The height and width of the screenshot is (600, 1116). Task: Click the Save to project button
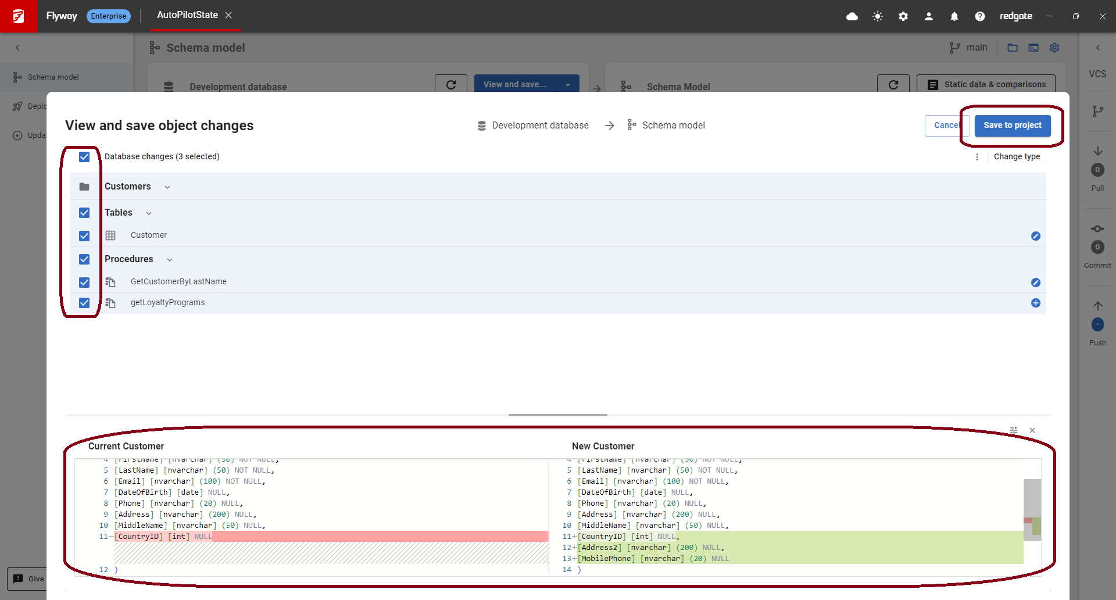1012,126
